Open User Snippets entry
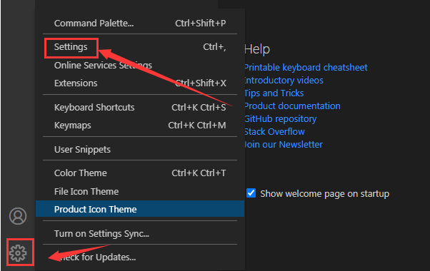 [140, 150]
